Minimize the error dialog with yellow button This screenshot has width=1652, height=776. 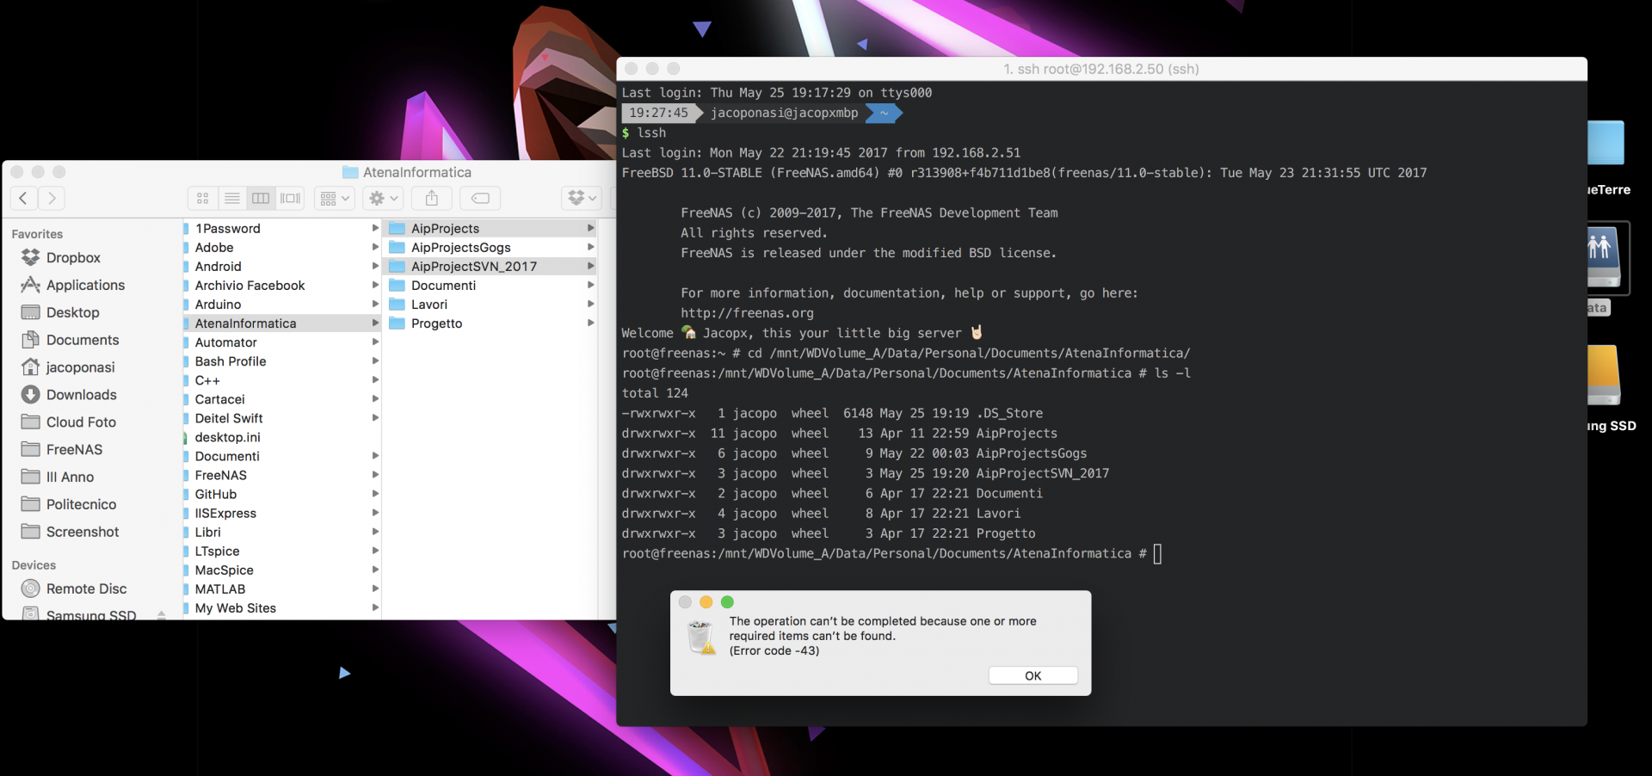pyautogui.click(x=706, y=602)
